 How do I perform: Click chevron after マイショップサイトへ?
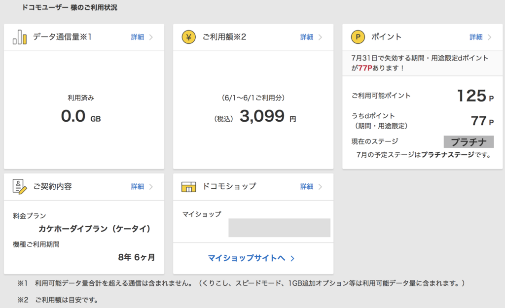point(292,258)
